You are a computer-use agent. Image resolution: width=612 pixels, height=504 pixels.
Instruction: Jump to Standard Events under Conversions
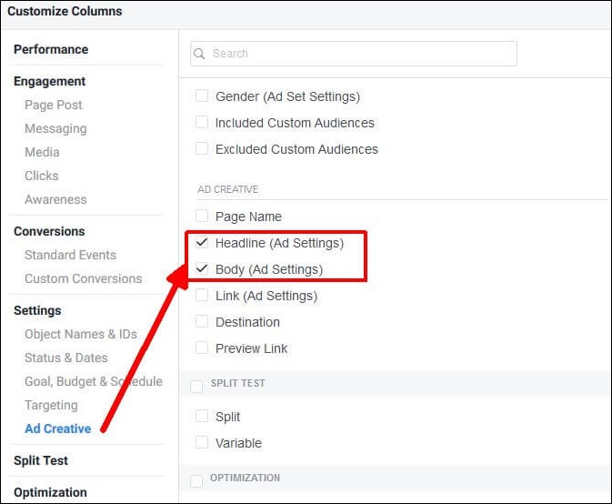point(70,255)
